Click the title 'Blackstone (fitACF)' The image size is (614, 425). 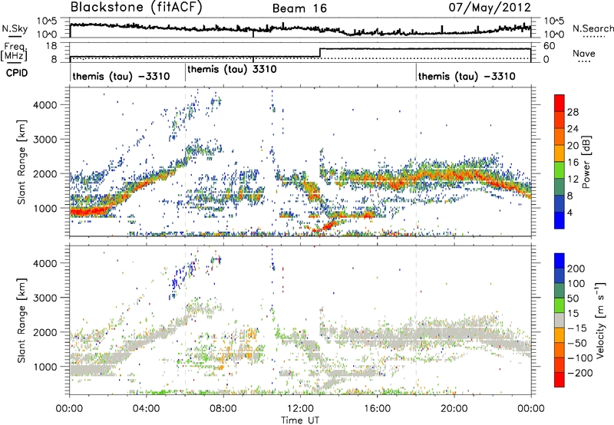[x=137, y=7]
